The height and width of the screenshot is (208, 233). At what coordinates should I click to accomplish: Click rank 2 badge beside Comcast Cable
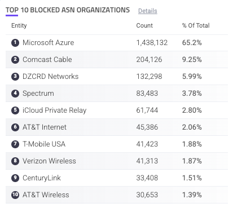[x=15, y=60]
